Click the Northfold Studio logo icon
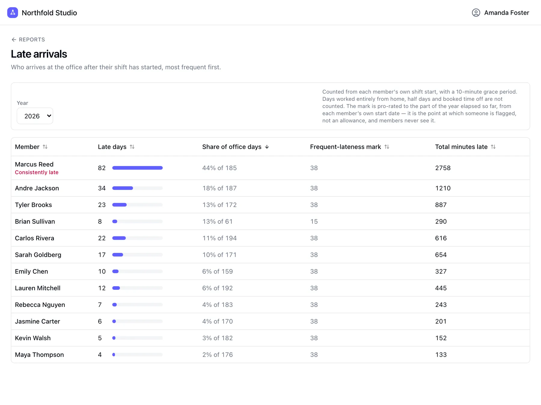 13,13
